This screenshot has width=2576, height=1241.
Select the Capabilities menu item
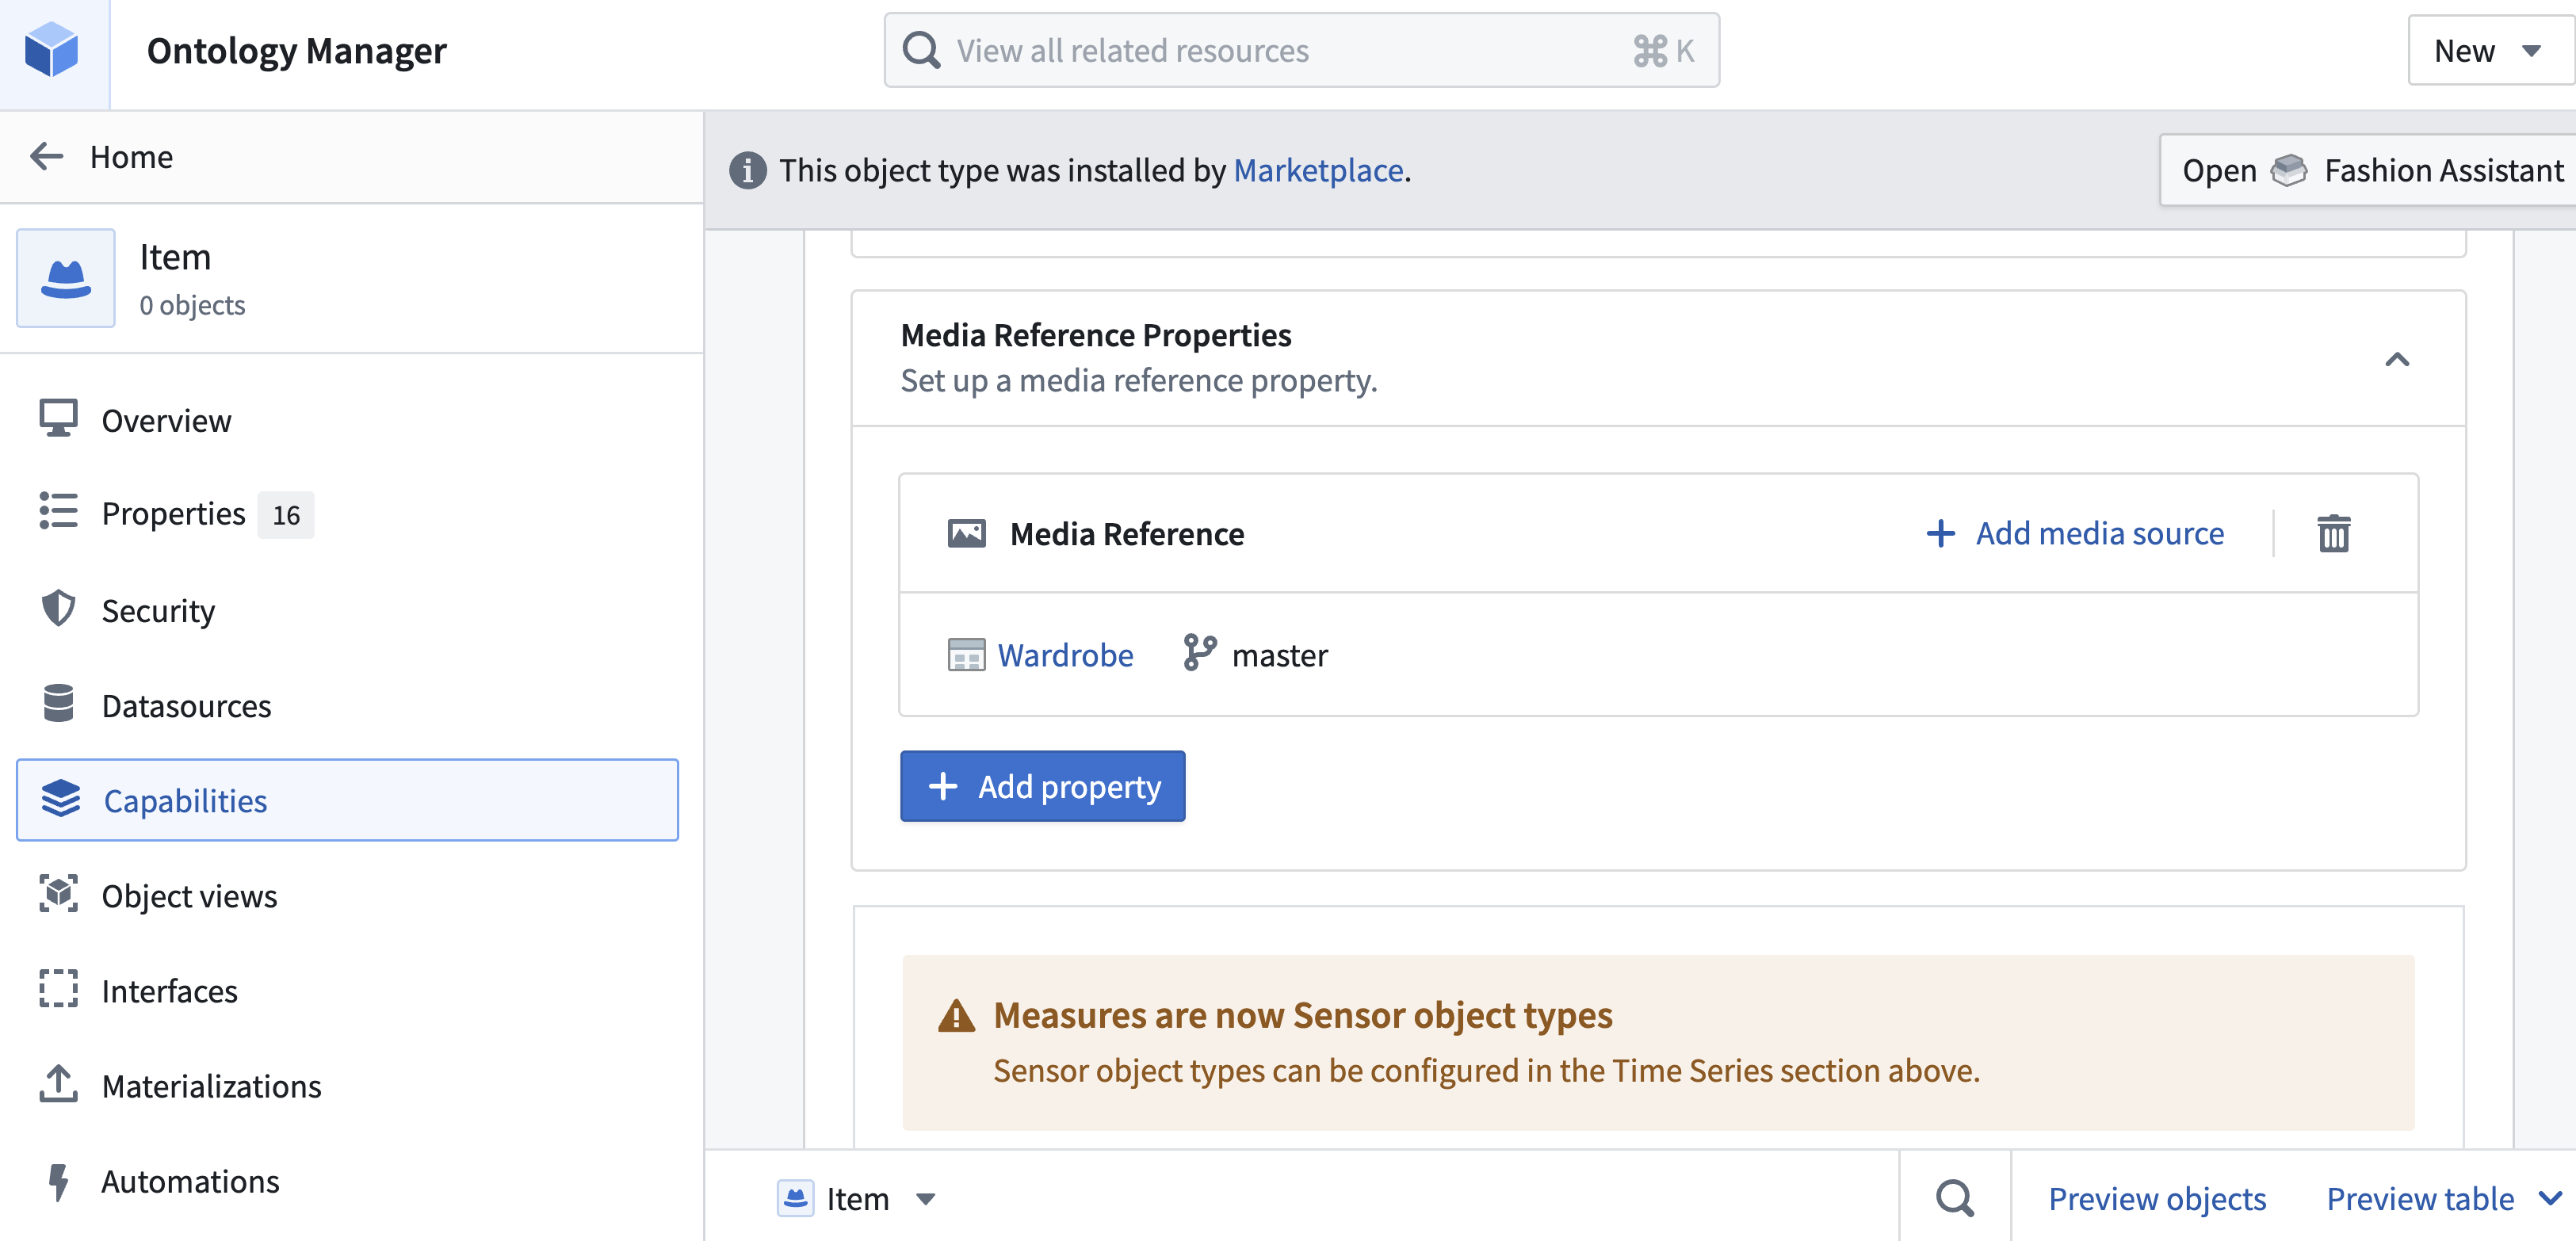click(x=347, y=800)
